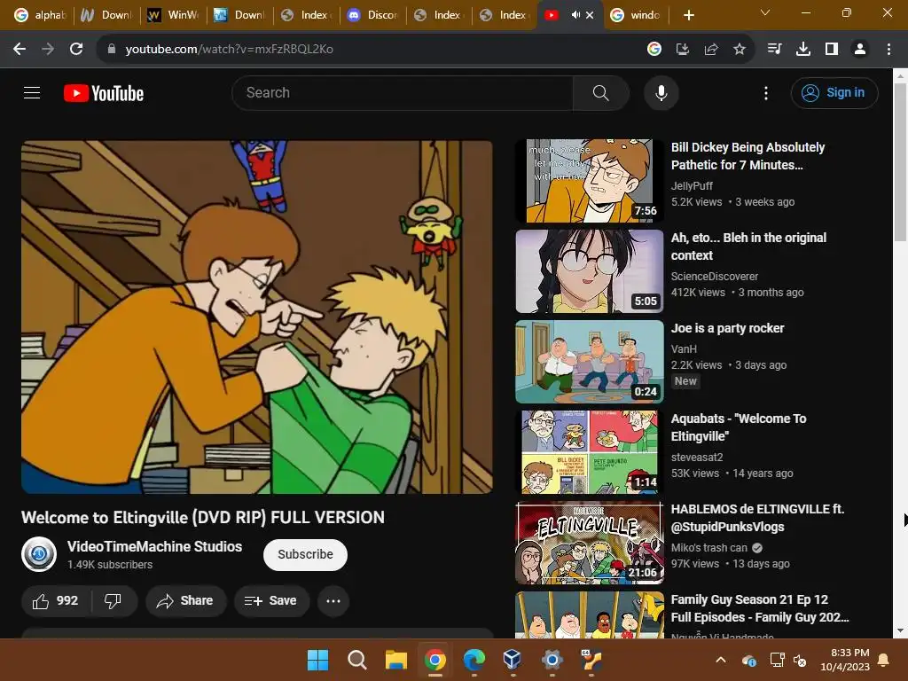This screenshot has width=908, height=681.
Task: Show hidden system tray icons
Action: [721, 660]
